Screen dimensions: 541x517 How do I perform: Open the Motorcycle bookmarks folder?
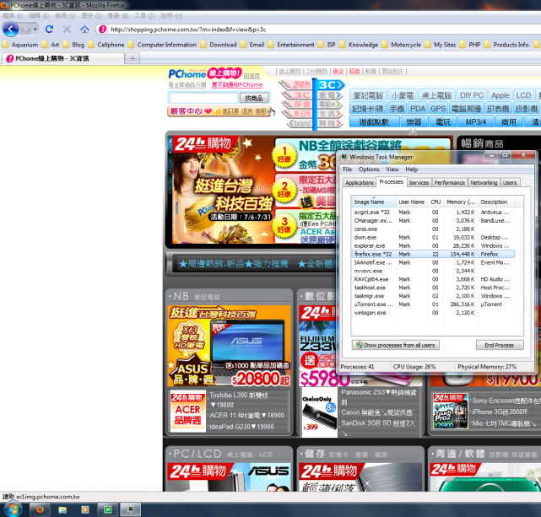pyautogui.click(x=401, y=45)
